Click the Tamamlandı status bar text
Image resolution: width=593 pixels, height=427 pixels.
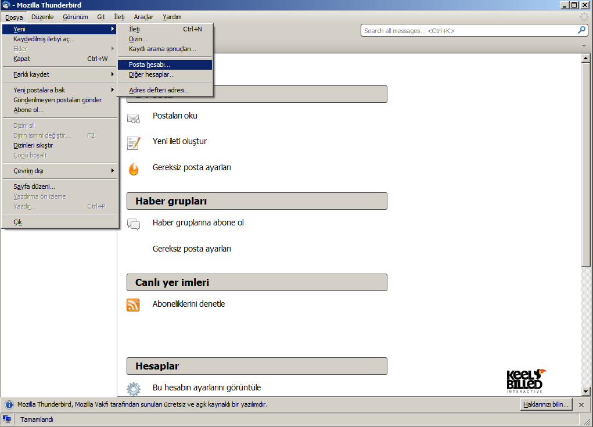click(x=37, y=419)
